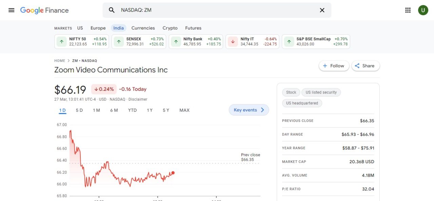Switch chart to 5Y range
The image size is (434, 201).
click(166, 110)
